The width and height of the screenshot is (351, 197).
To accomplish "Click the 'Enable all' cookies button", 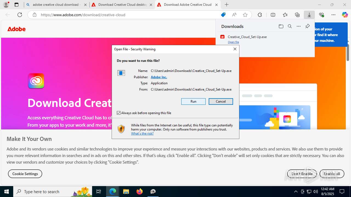I will [332, 174].
